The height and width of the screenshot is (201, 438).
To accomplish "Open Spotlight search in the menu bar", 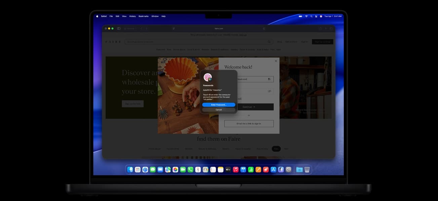I will point(311,16).
